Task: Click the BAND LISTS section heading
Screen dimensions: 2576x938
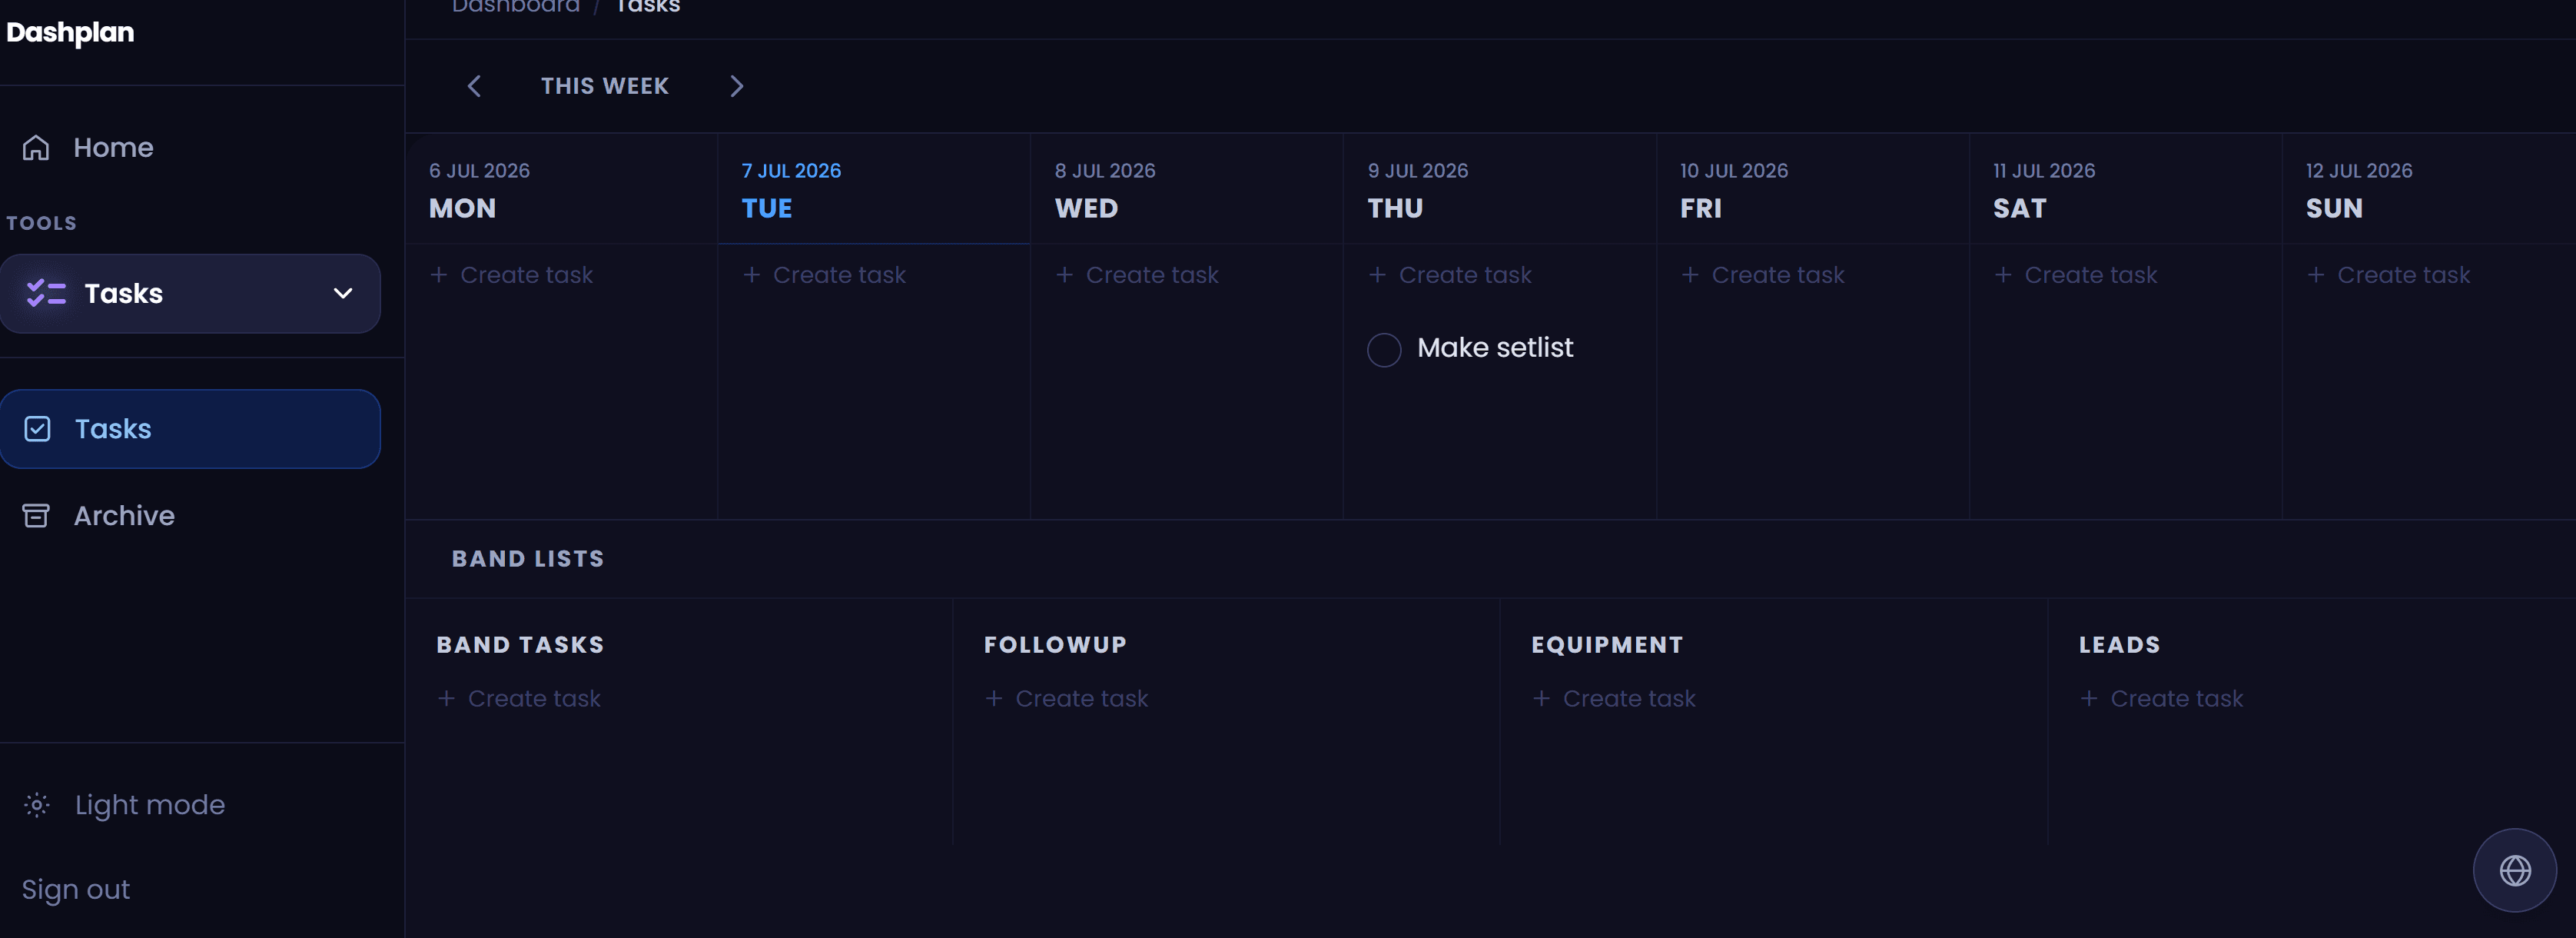Action: (528, 559)
